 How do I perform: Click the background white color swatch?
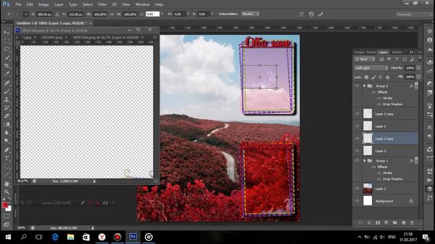click(9, 209)
